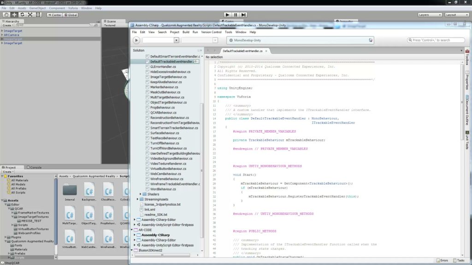Select the Move tool in Unity toolbar
Screen dimensions: 472x265
tap(14, 15)
